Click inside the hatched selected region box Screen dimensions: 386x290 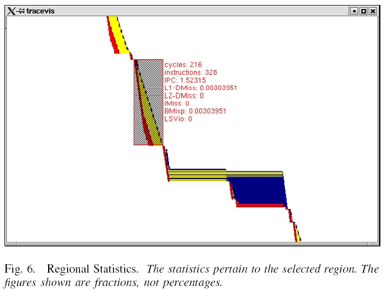[x=148, y=102]
